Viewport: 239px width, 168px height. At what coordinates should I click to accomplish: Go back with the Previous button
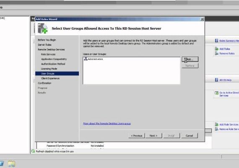pos(137,136)
